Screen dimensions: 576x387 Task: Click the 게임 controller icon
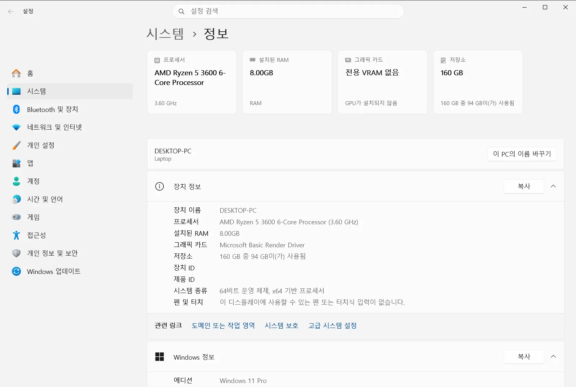pos(16,217)
